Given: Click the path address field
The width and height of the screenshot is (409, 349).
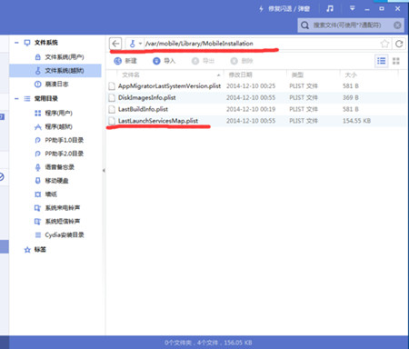Looking at the screenshot, I should click(x=262, y=44).
